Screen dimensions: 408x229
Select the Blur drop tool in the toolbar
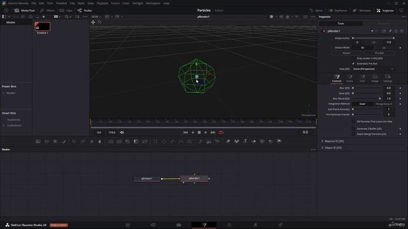click(x=99, y=141)
